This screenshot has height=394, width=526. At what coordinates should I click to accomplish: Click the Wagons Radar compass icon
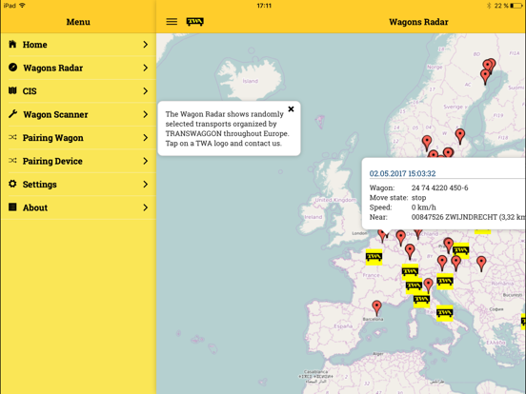tap(12, 67)
